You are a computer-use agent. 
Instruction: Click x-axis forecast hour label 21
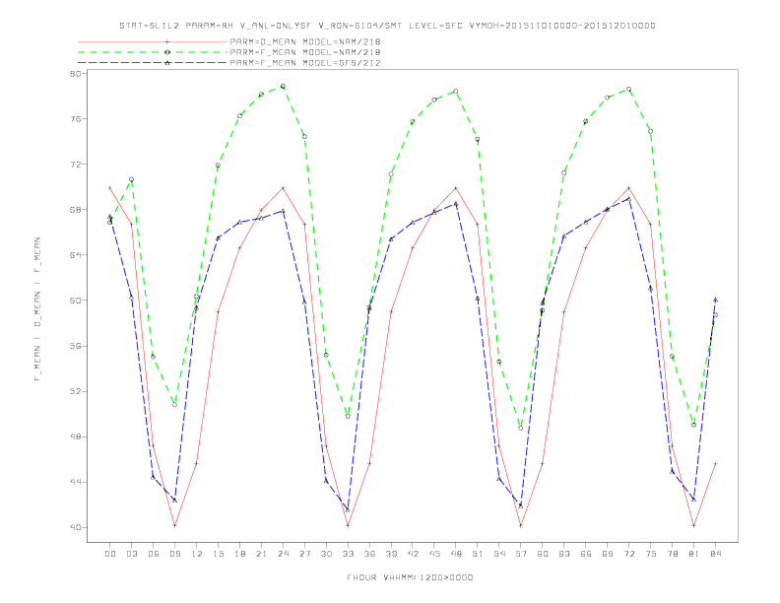click(x=261, y=554)
